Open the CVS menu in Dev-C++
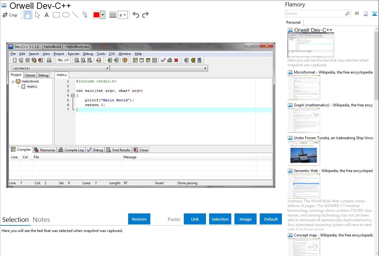 (x=112, y=54)
